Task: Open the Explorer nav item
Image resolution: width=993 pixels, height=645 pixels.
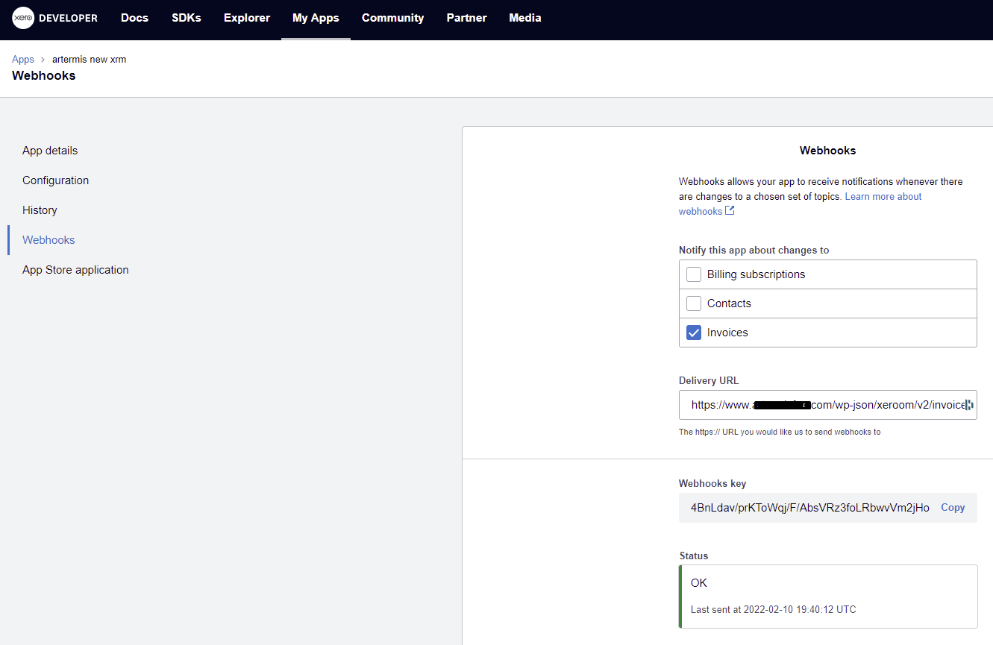Action: (x=247, y=18)
